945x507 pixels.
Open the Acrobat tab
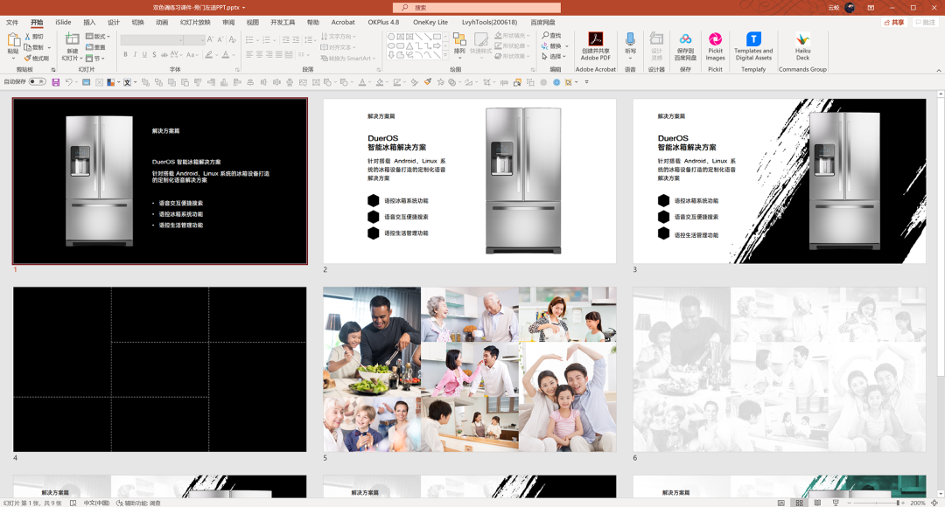(x=343, y=22)
